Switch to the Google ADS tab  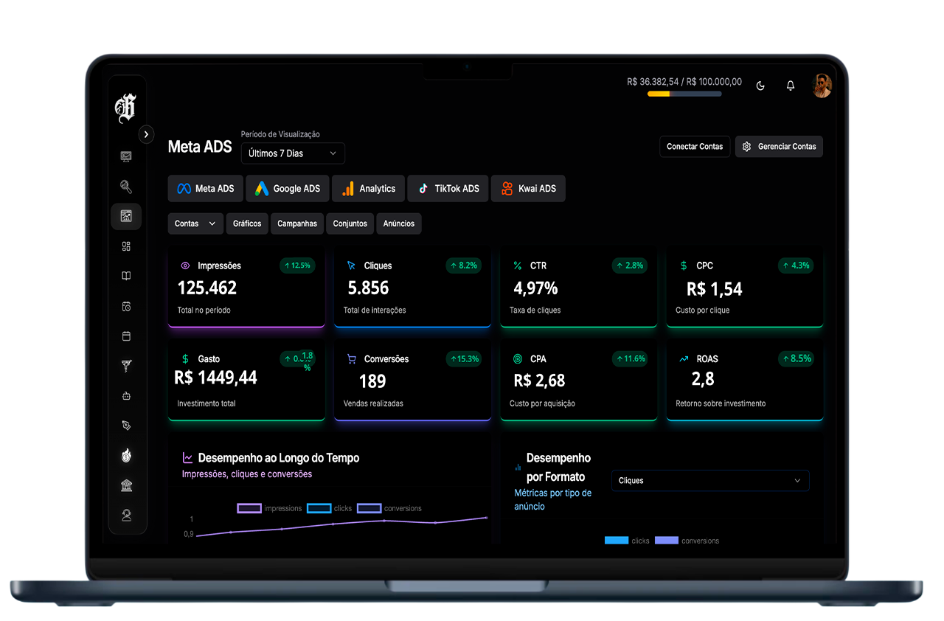coord(288,189)
